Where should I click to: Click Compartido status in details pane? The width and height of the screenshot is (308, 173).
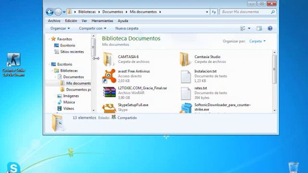coord(127,118)
